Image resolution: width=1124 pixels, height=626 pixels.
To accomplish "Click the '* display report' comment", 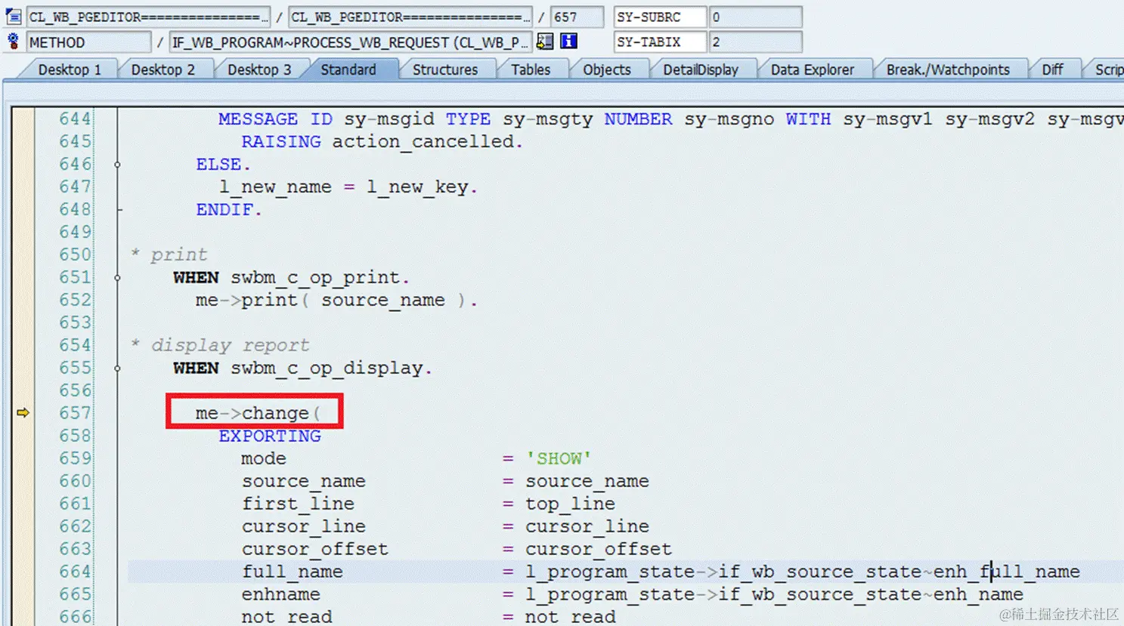I will tap(220, 345).
